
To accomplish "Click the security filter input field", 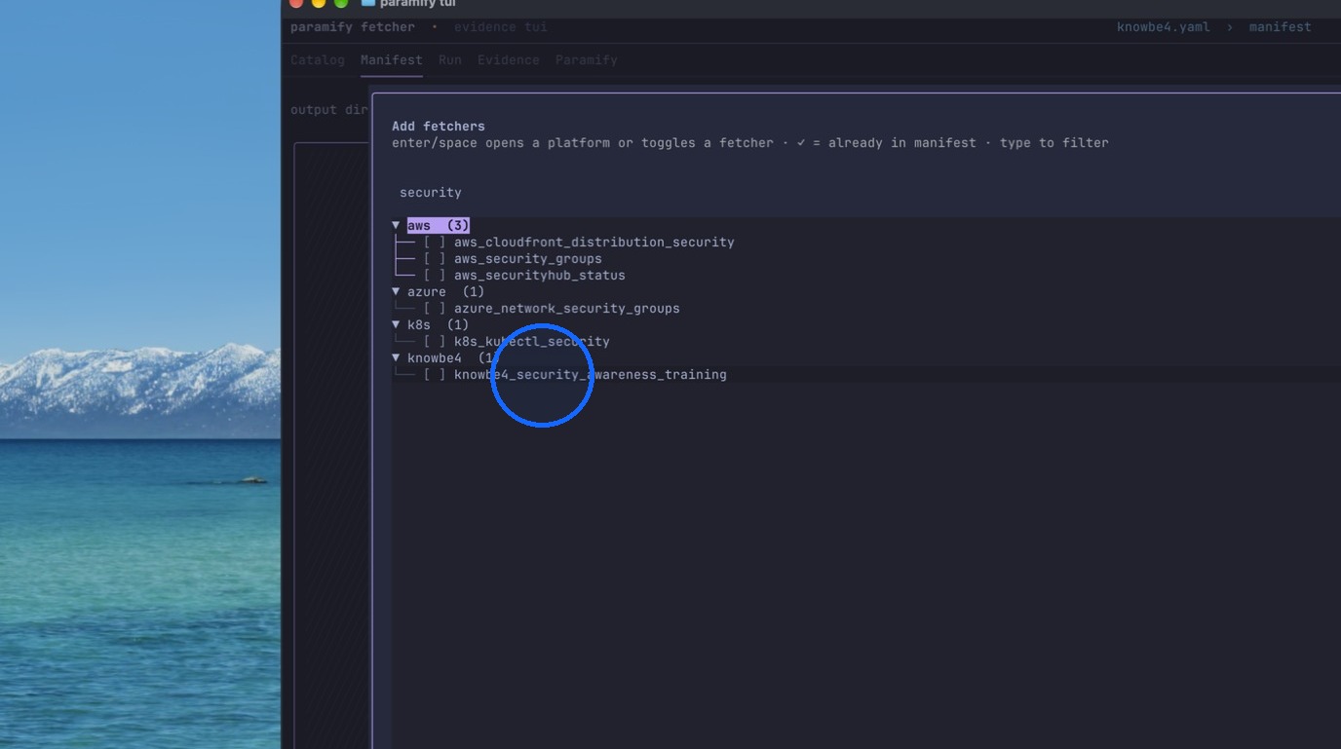I will click(865, 193).
